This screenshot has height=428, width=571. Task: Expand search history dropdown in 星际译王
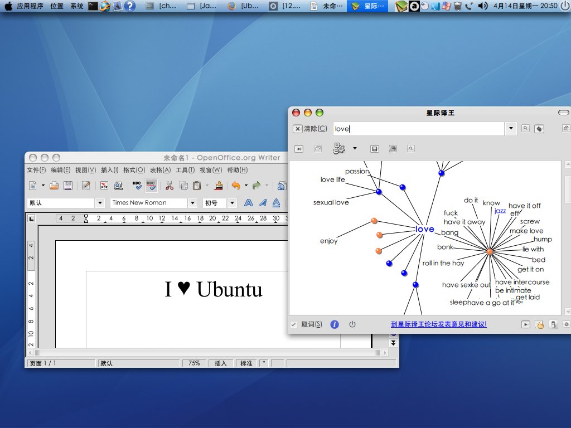(511, 129)
